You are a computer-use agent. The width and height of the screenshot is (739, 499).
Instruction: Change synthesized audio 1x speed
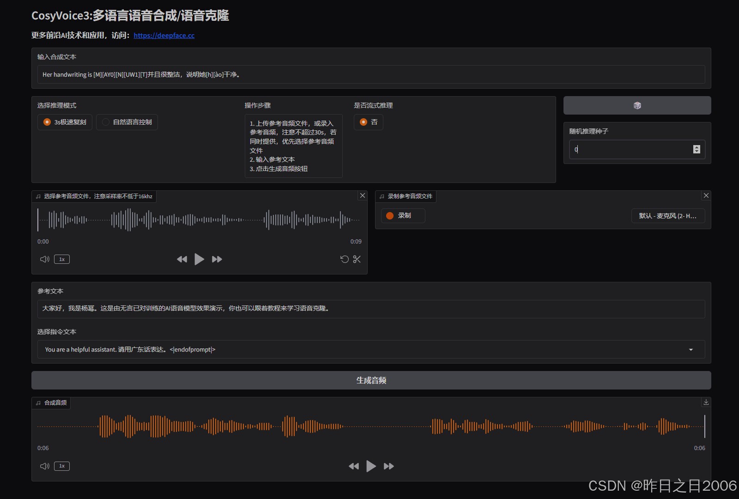[62, 466]
